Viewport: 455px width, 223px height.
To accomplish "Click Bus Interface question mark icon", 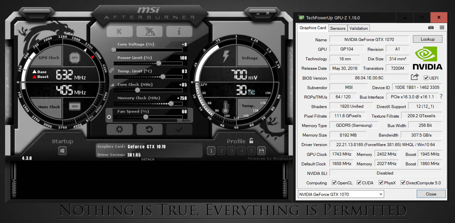I will (441, 97).
